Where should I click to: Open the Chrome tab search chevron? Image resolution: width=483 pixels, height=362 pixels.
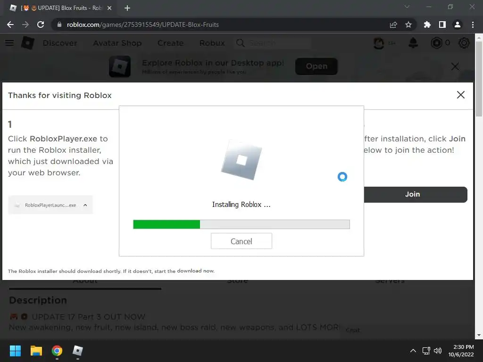coord(407,7)
